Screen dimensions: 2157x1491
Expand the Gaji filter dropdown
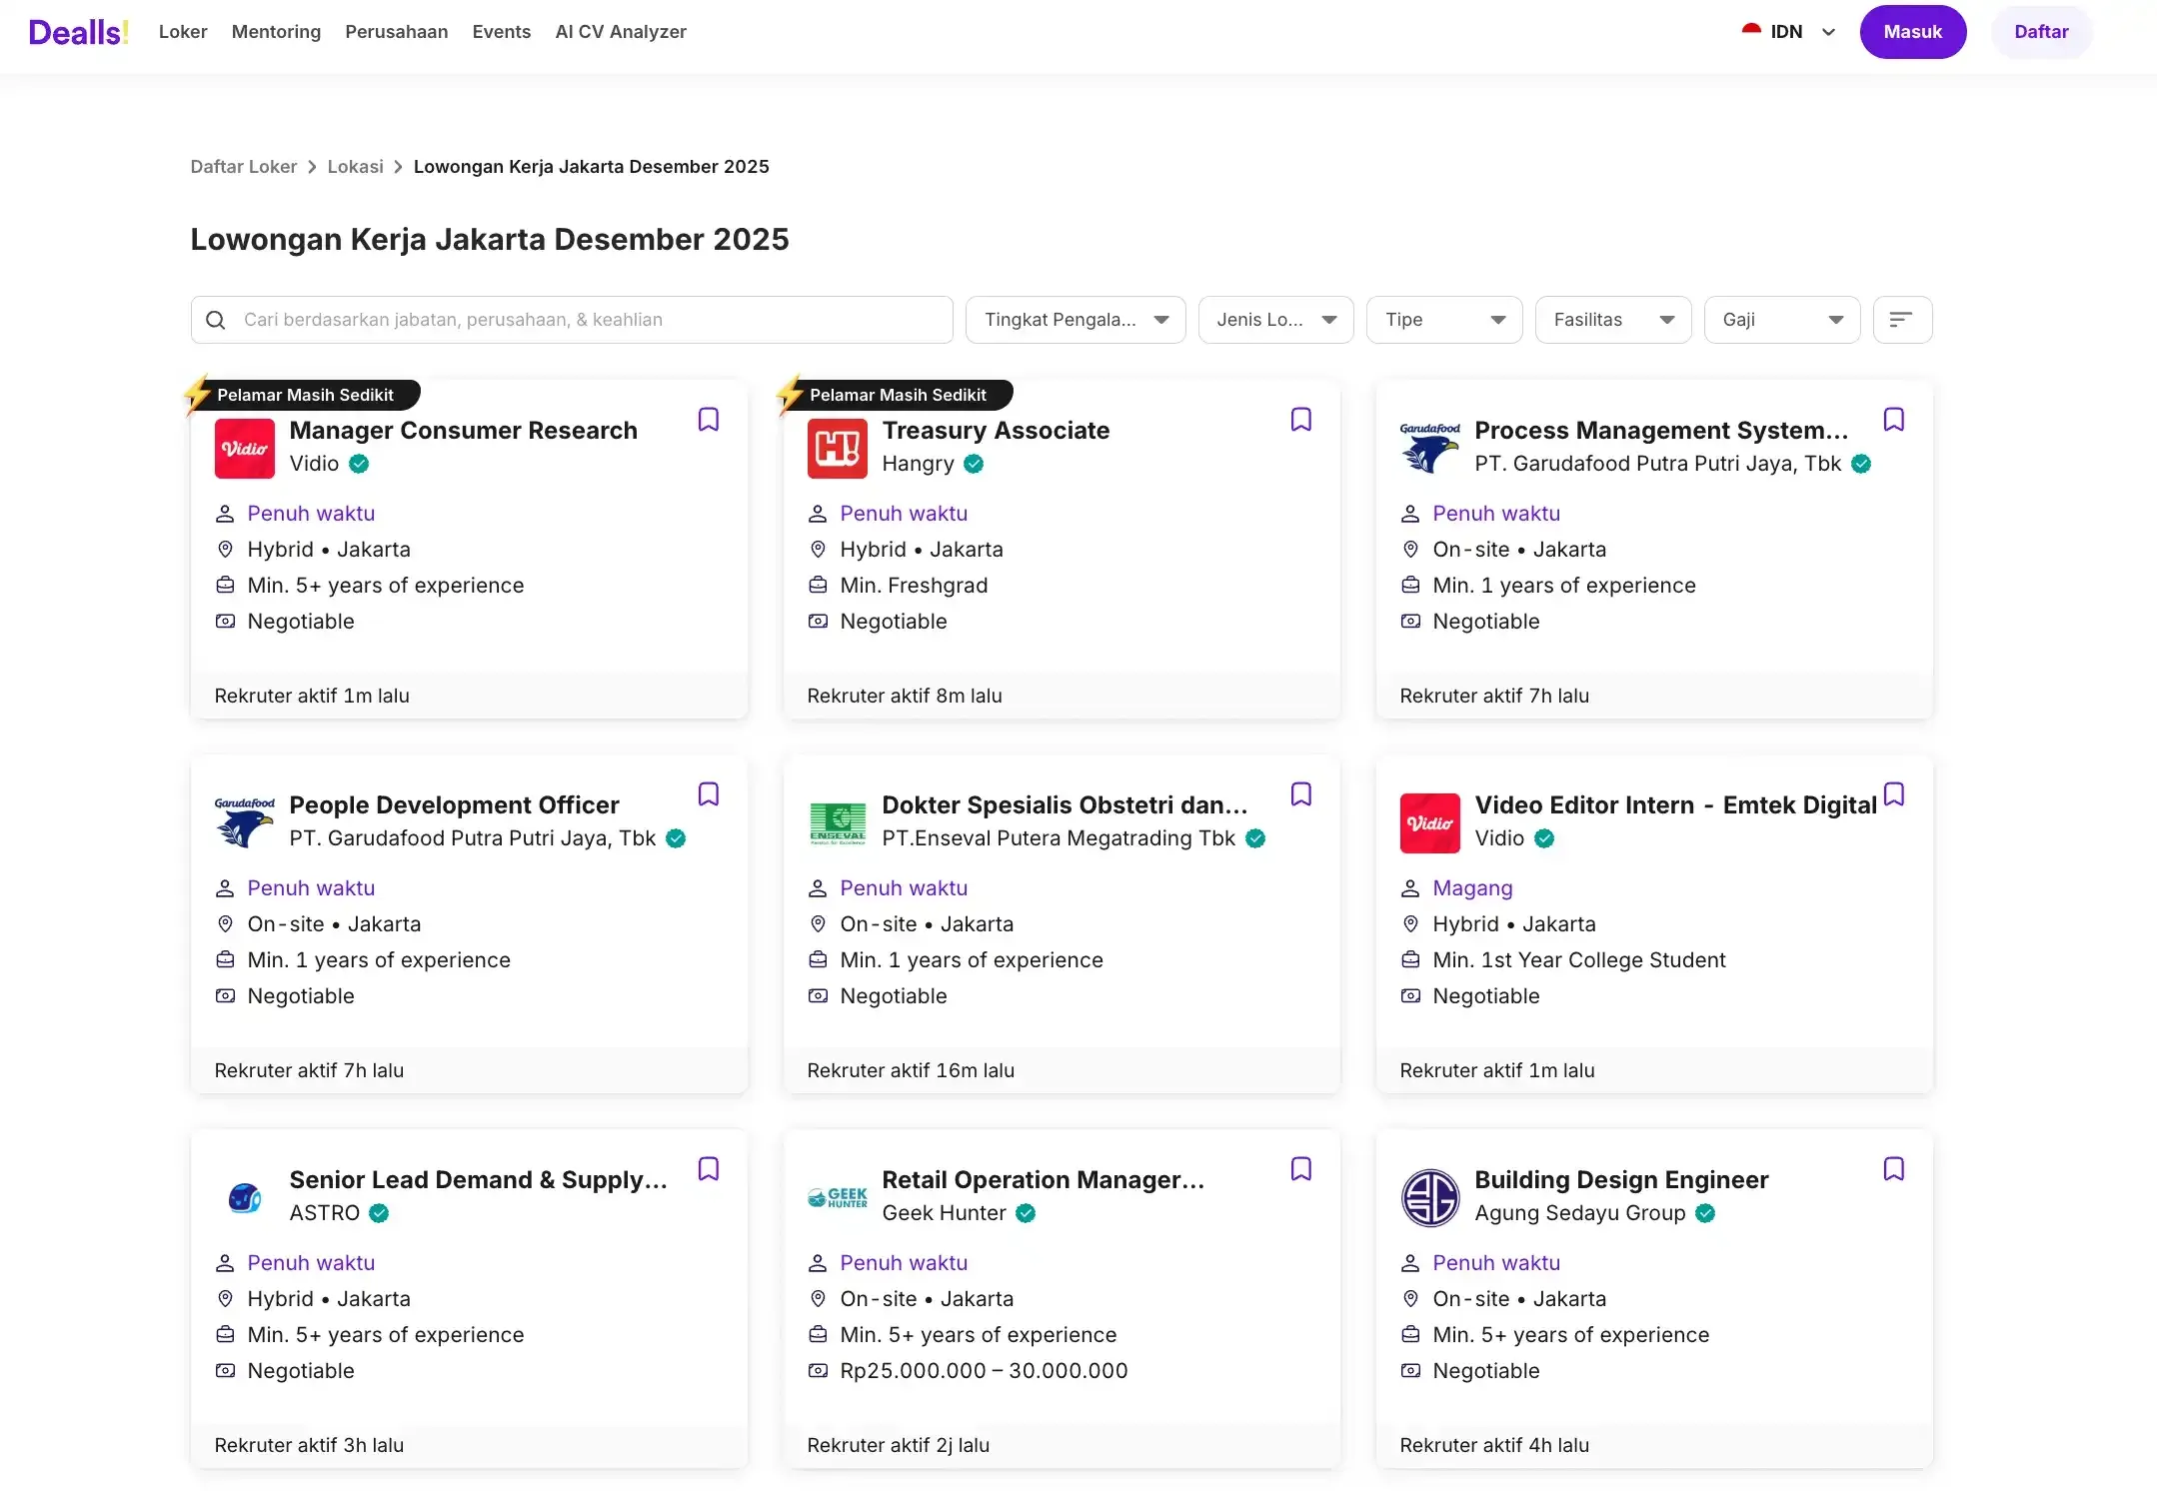(x=1781, y=320)
